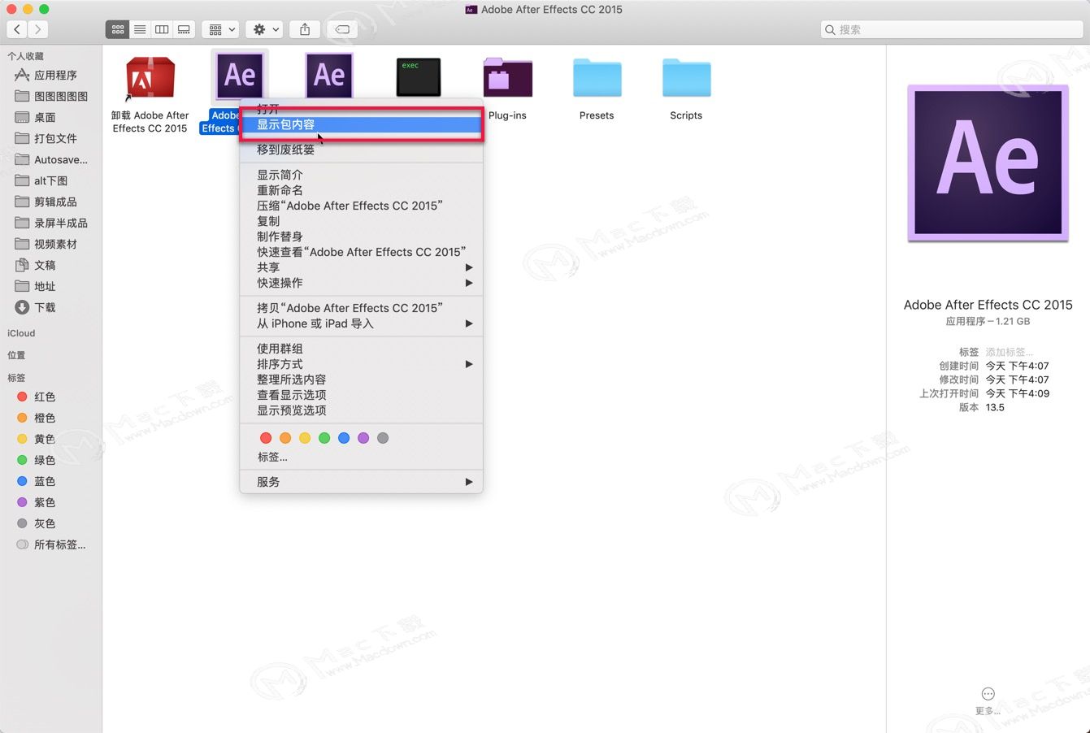
Task: Choose 整理所选内容 in context menu
Action: [x=361, y=380]
